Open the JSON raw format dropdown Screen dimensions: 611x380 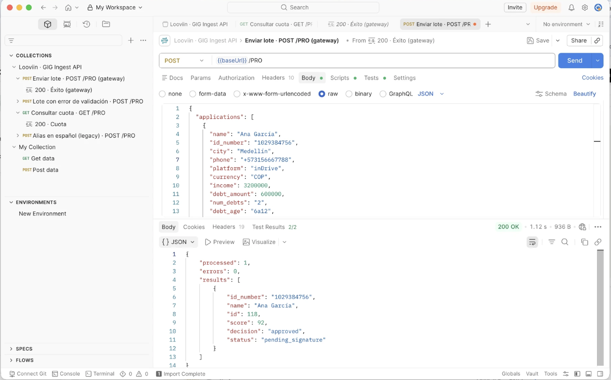(431, 94)
